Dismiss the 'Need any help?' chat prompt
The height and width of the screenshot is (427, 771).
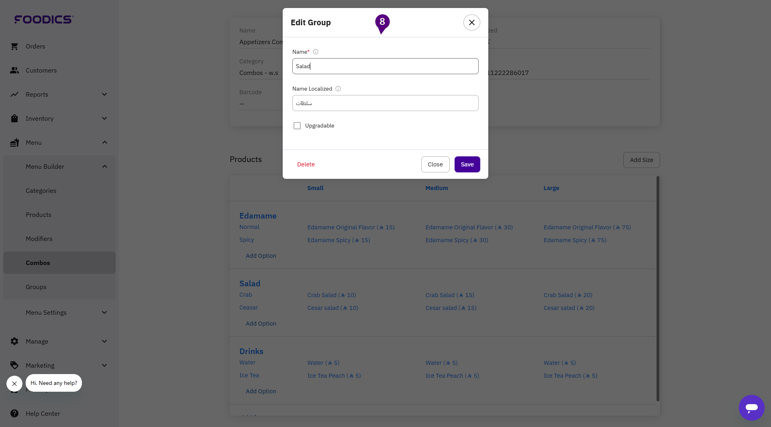coord(14,384)
